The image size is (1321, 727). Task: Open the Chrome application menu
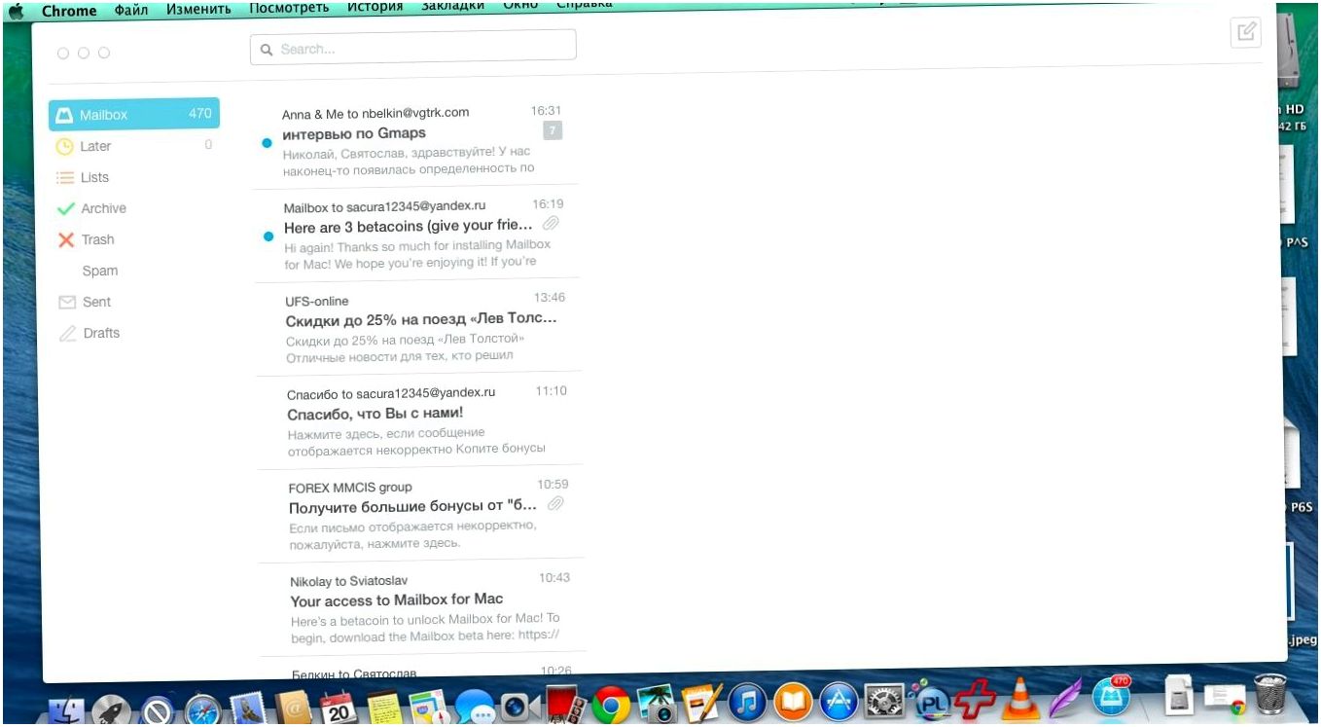(x=69, y=10)
